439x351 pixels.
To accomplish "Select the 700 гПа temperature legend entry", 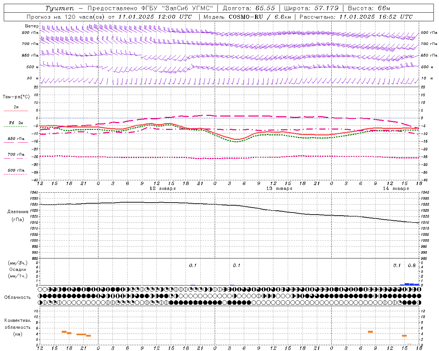I will [16, 155].
